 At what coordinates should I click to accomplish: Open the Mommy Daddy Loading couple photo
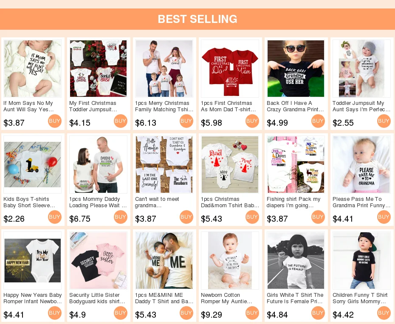[98, 164]
